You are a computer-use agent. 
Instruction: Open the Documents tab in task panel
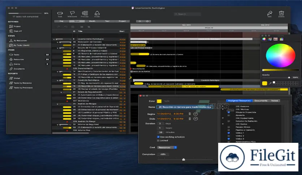(261, 101)
